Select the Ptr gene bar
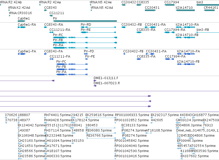Viewport: 219px width, 160px height. point(85,21)
